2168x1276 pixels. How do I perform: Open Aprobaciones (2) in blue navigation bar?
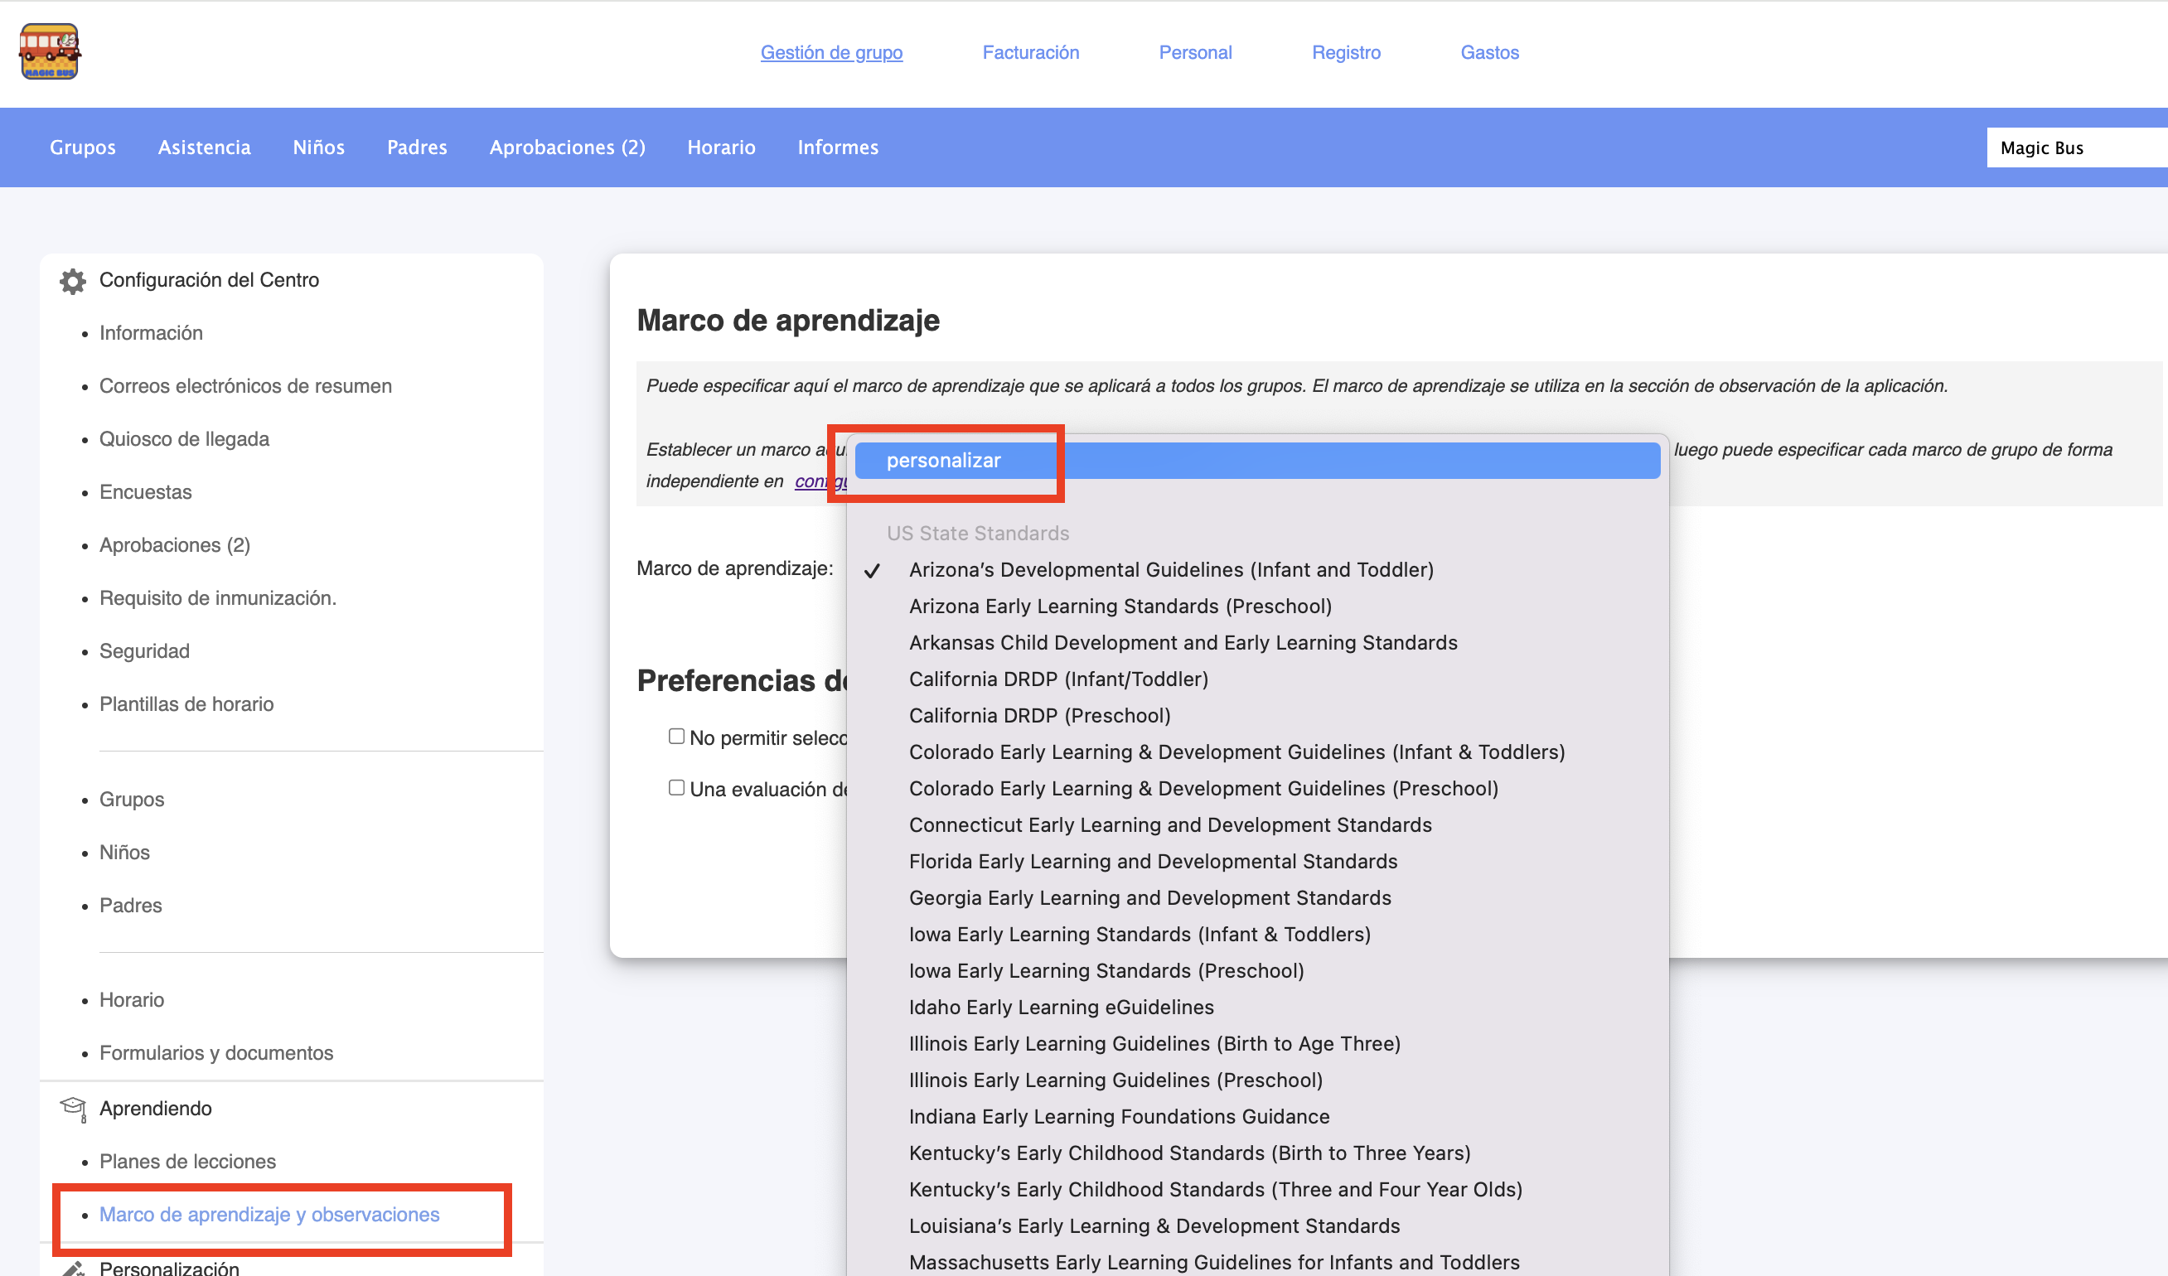(x=567, y=147)
